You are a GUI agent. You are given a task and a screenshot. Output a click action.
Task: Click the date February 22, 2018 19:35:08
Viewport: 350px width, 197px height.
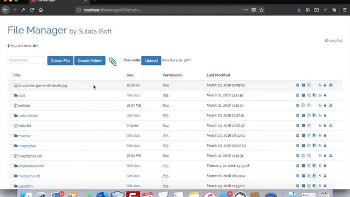point(228,166)
